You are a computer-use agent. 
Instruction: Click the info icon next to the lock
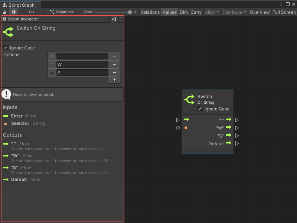(13, 12)
